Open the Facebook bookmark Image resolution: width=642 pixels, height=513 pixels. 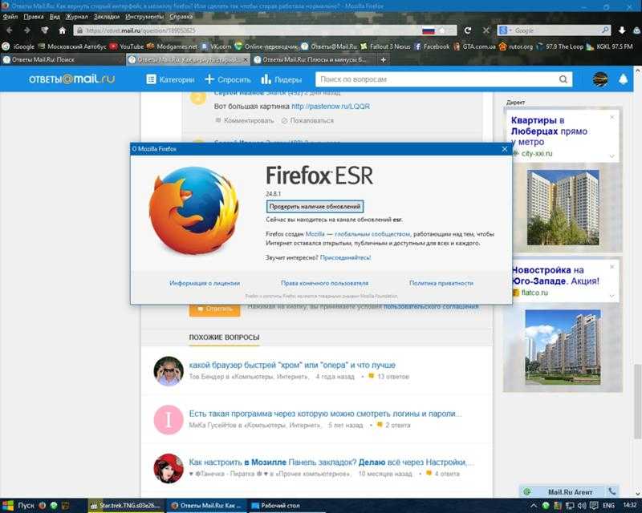[x=432, y=46]
